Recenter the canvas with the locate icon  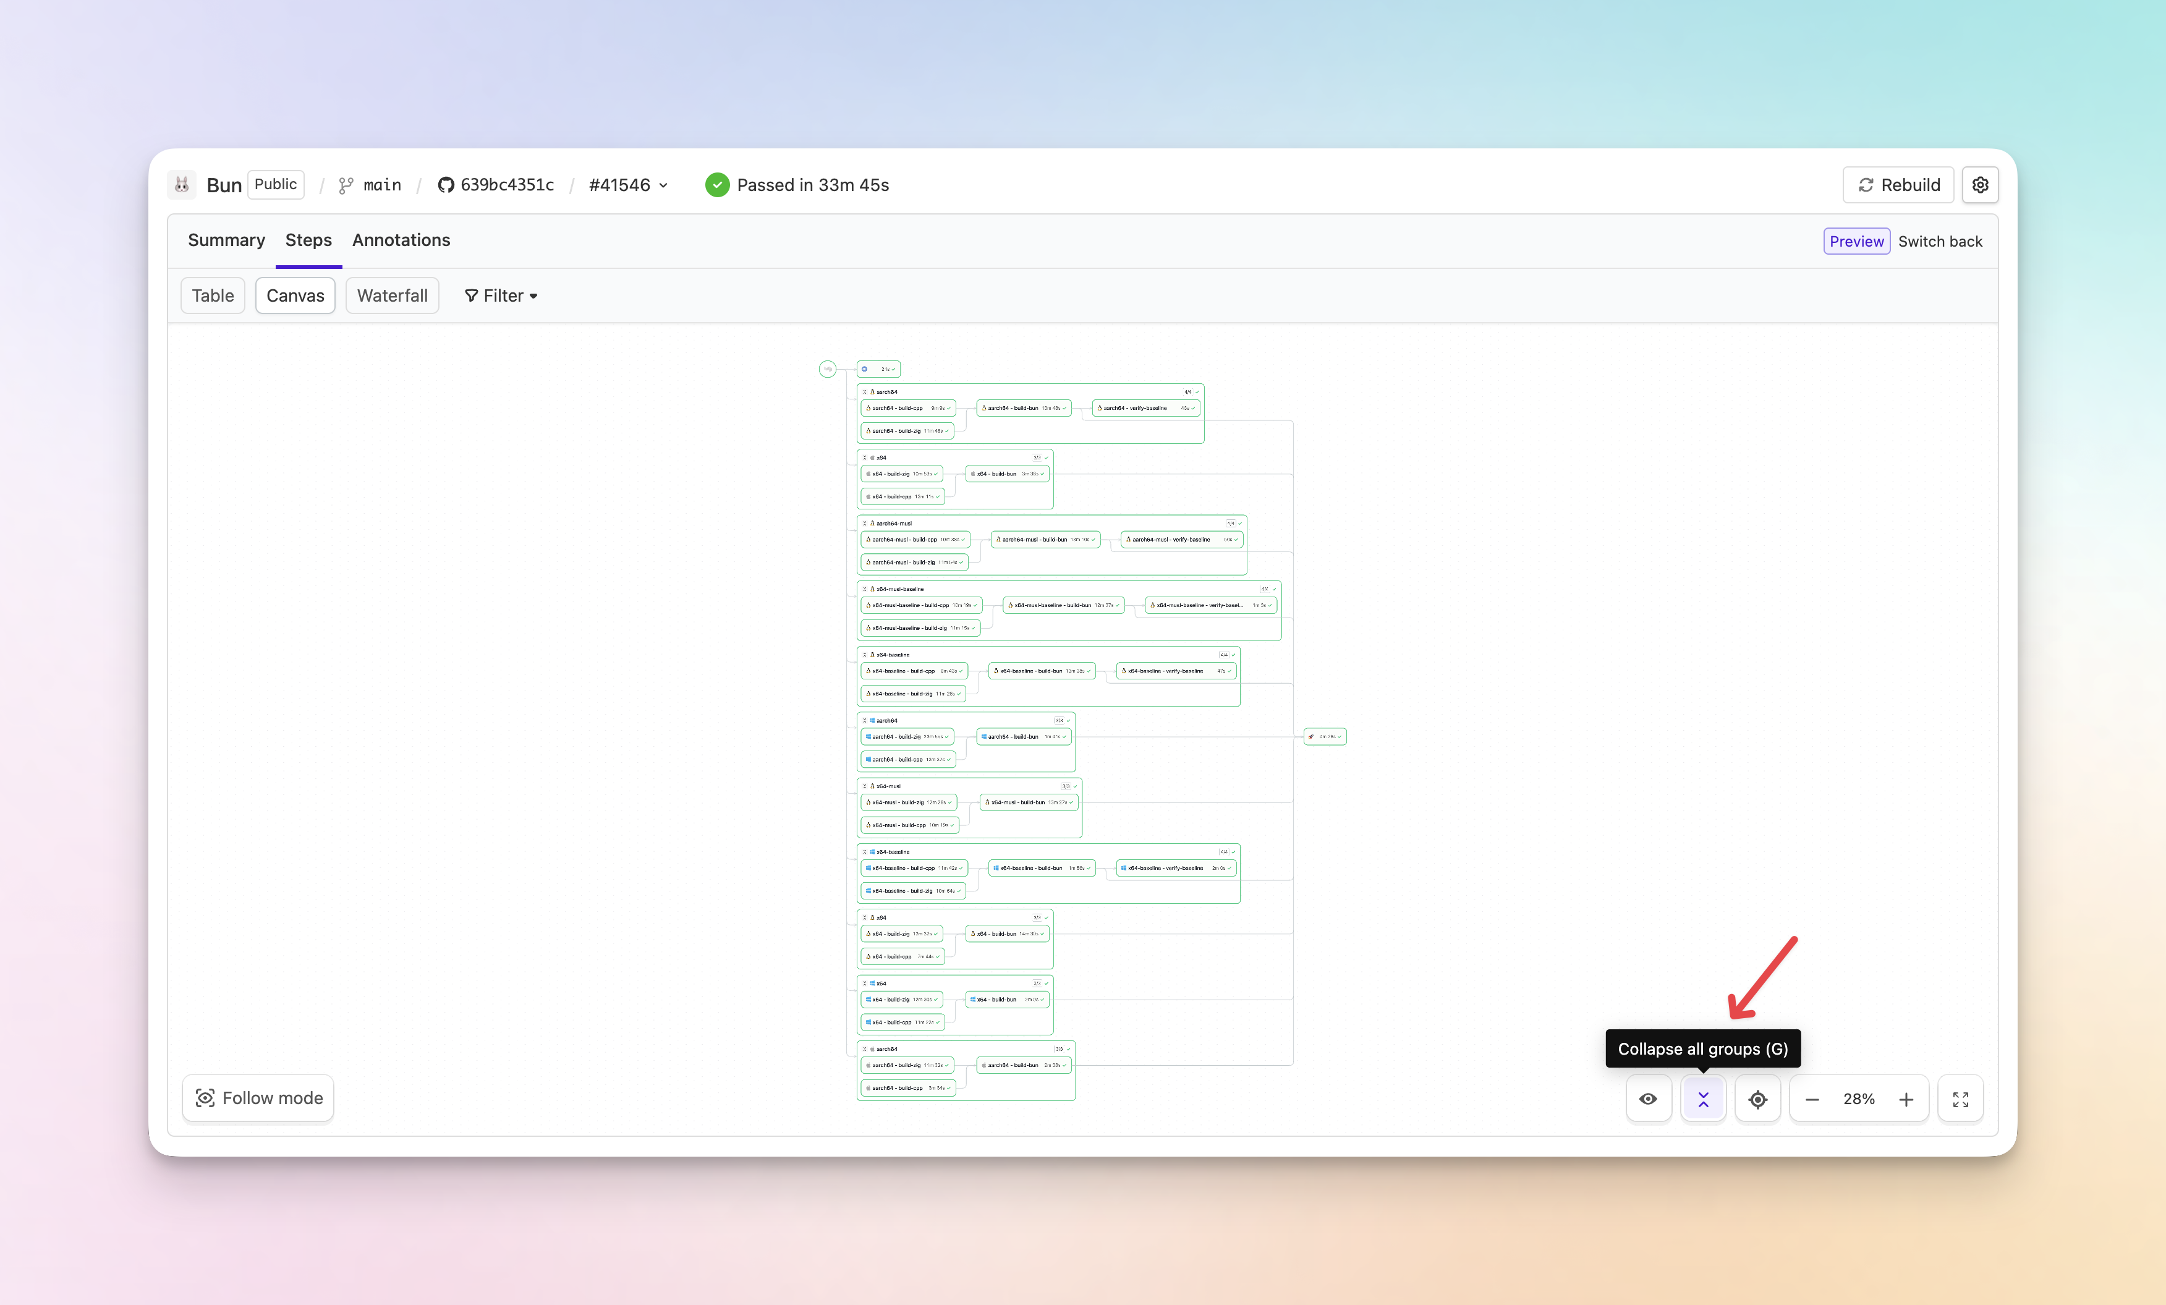(x=1758, y=1099)
